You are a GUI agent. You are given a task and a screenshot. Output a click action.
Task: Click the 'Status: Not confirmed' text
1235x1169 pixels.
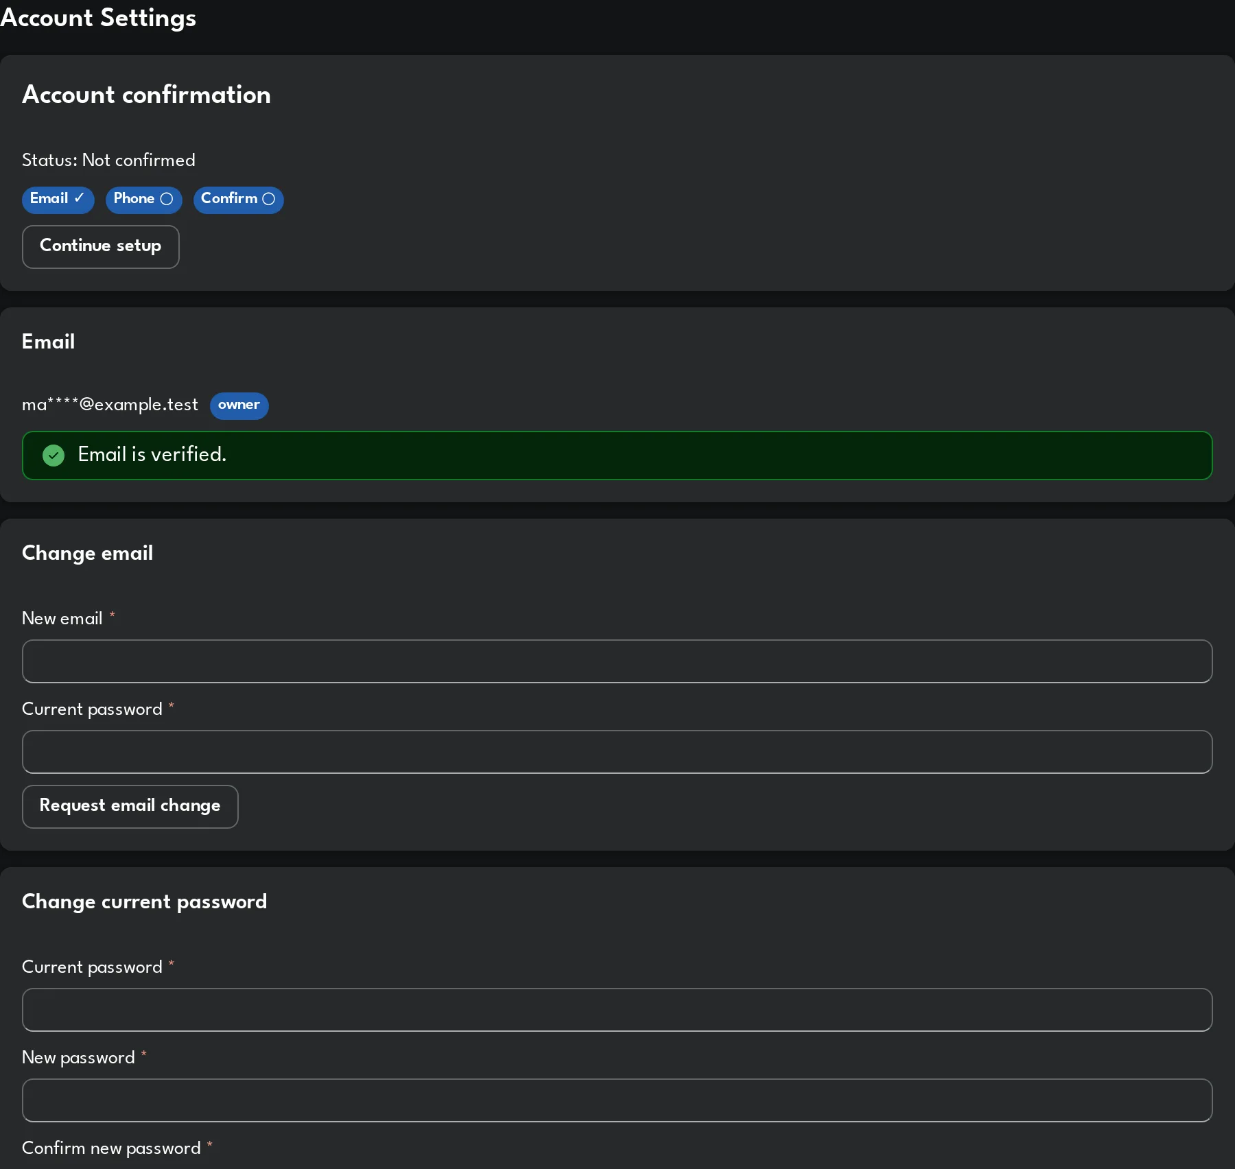pos(108,160)
